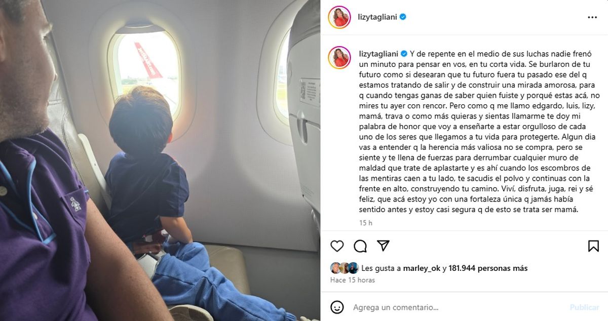
Task: Click the 15 h timestamp under caption
Action: (x=365, y=223)
